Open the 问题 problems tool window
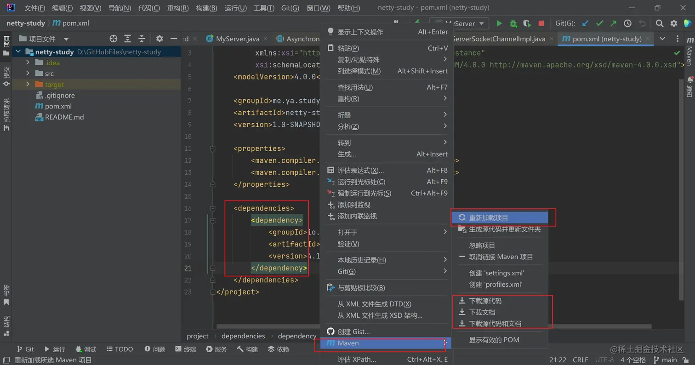The height and width of the screenshot is (365, 695). pos(154,349)
